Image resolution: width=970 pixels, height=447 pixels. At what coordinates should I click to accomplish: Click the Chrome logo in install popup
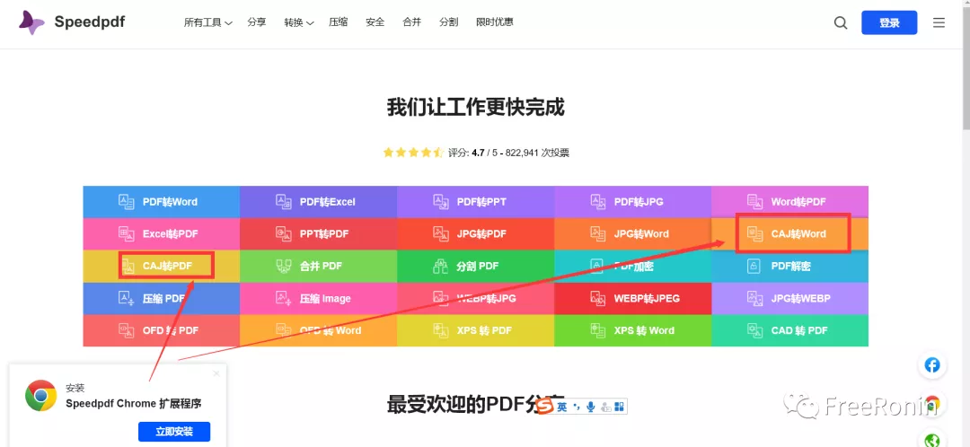coord(40,396)
